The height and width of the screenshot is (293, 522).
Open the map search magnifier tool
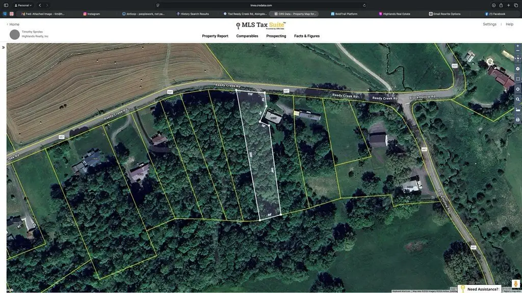click(x=518, y=99)
